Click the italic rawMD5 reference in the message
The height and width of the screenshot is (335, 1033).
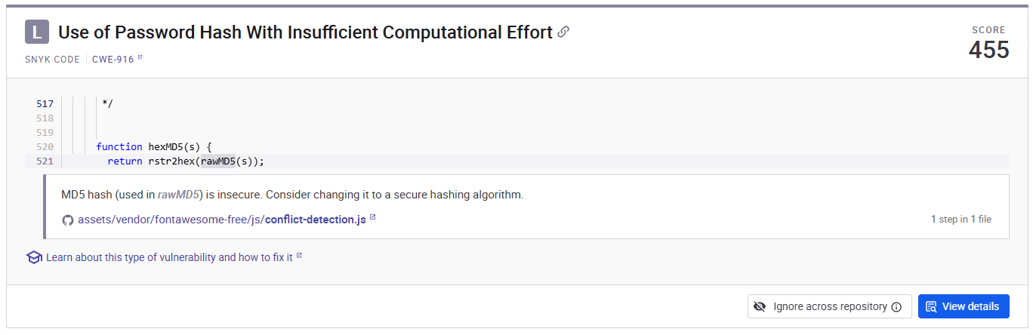[x=178, y=195]
